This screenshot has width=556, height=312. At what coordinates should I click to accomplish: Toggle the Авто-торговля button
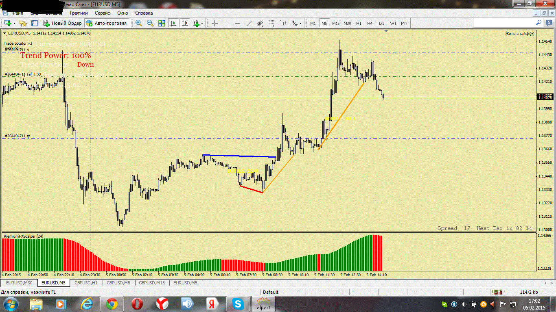pyautogui.click(x=107, y=23)
